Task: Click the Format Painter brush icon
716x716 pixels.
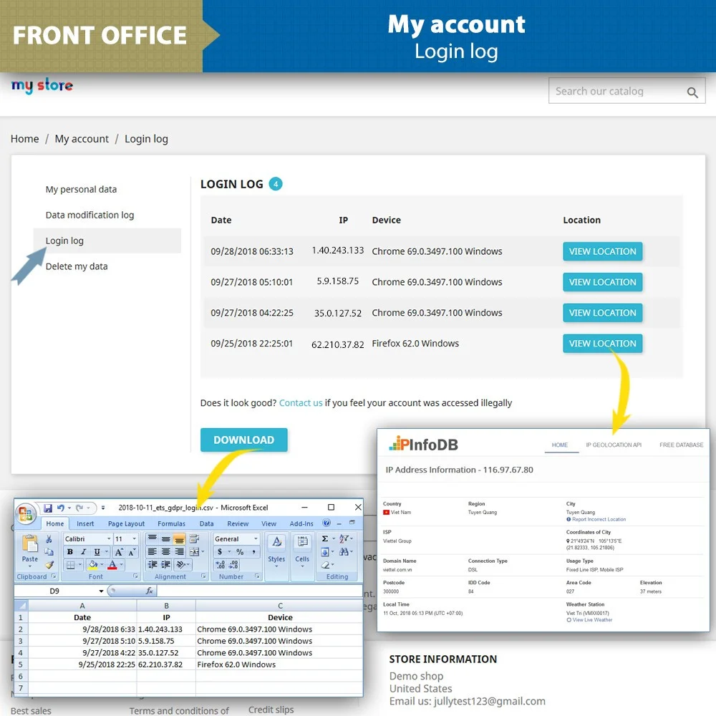Action: click(49, 565)
